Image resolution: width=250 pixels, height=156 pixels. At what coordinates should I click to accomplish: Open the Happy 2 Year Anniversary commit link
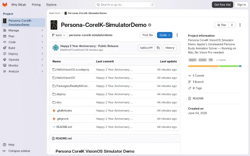click(x=89, y=46)
